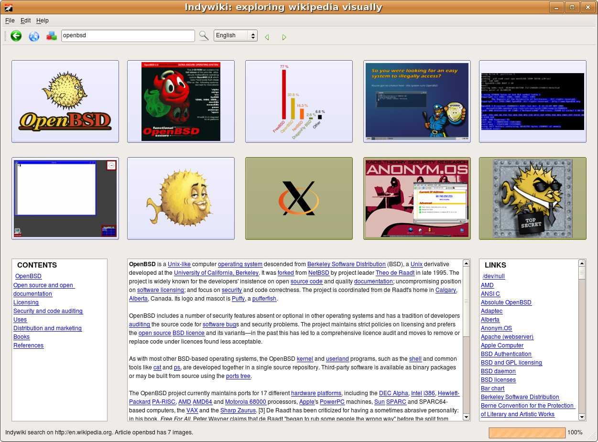Go to previous images with left triangle

tap(267, 37)
